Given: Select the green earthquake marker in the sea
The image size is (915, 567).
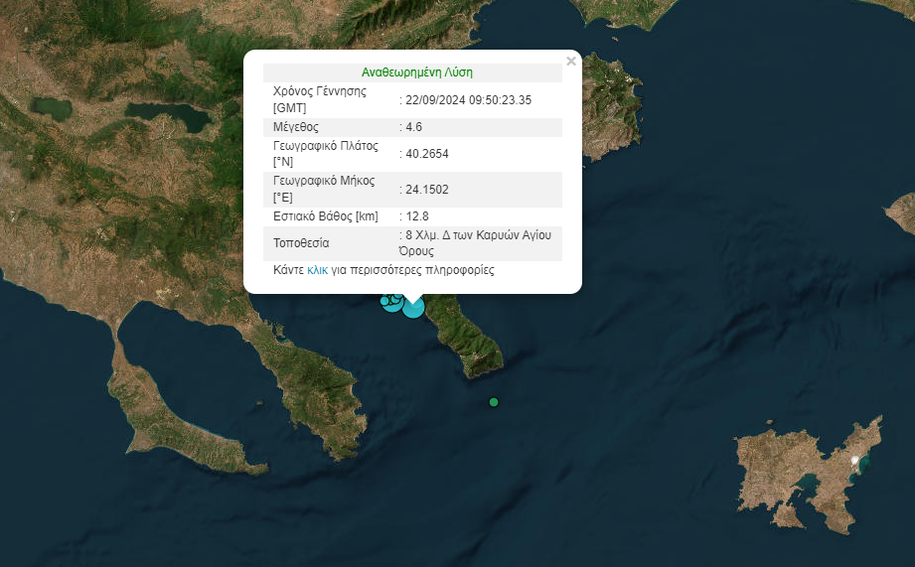Looking at the screenshot, I should click(x=494, y=402).
